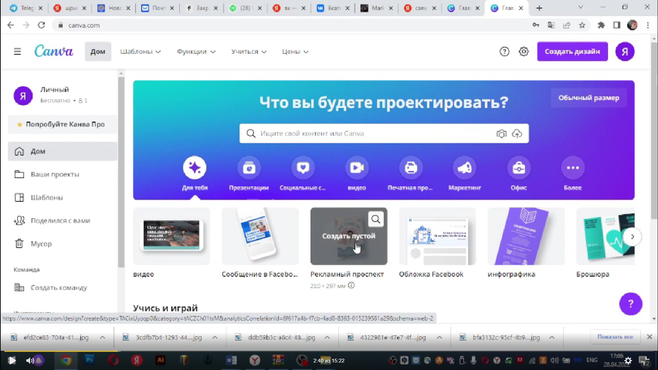The height and width of the screenshot is (370, 658).
Task: Open a new browser tab with the plus
Action: tap(539, 8)
